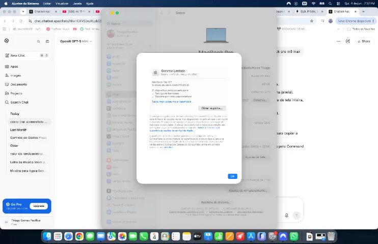Open Todos os favoritos bookmarks folder
This screenshot has height=244, width=378.
point(361,29)
